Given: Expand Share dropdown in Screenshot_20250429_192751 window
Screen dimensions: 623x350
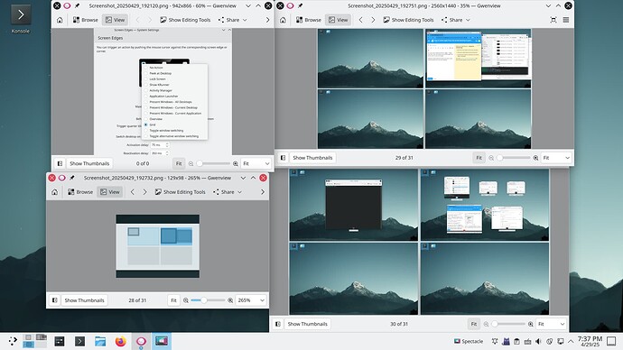Looking at the screenshot, I should pyautogui.click(x=456, y=20).
